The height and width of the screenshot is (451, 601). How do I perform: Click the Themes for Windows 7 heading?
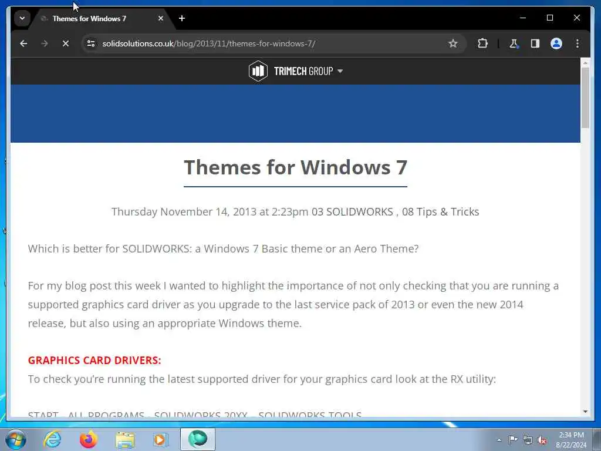(296, 167)
